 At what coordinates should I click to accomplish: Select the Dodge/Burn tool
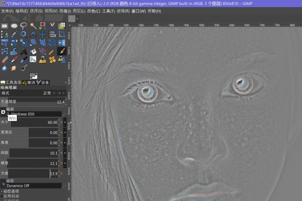[x=24, y=68]
